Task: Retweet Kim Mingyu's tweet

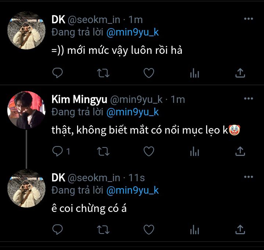Action: [x=103, y=151]
